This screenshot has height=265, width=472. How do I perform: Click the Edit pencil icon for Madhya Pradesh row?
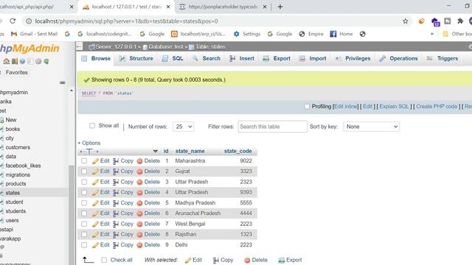95,203
